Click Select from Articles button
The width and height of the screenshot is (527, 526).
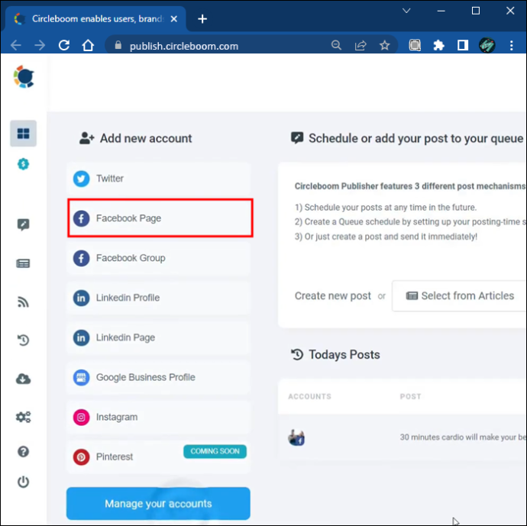pos(460,296)
